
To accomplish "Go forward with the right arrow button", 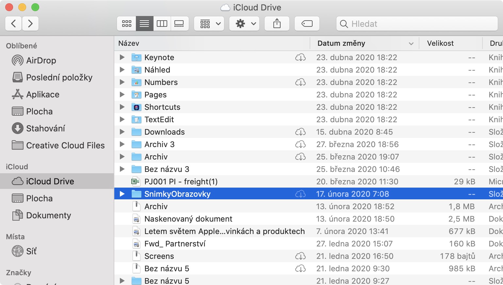I will pos(30,24).
